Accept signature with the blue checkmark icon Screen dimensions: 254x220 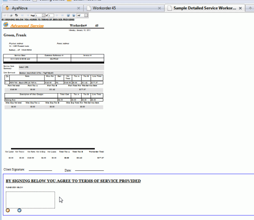[x=19, y=210]
